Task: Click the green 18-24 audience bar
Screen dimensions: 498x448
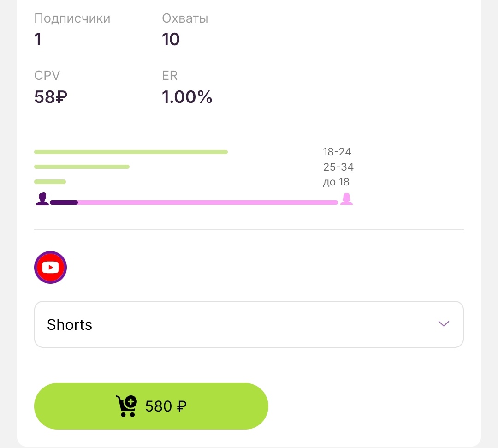Action: click(x=131, y=152)
